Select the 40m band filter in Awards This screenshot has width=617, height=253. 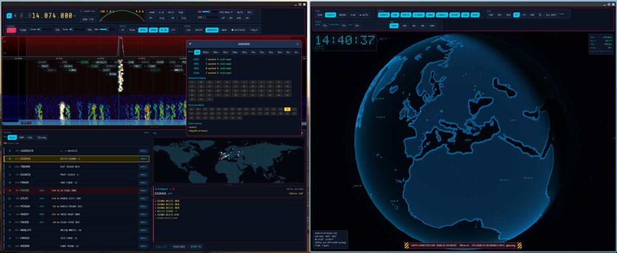coord(226,52)
